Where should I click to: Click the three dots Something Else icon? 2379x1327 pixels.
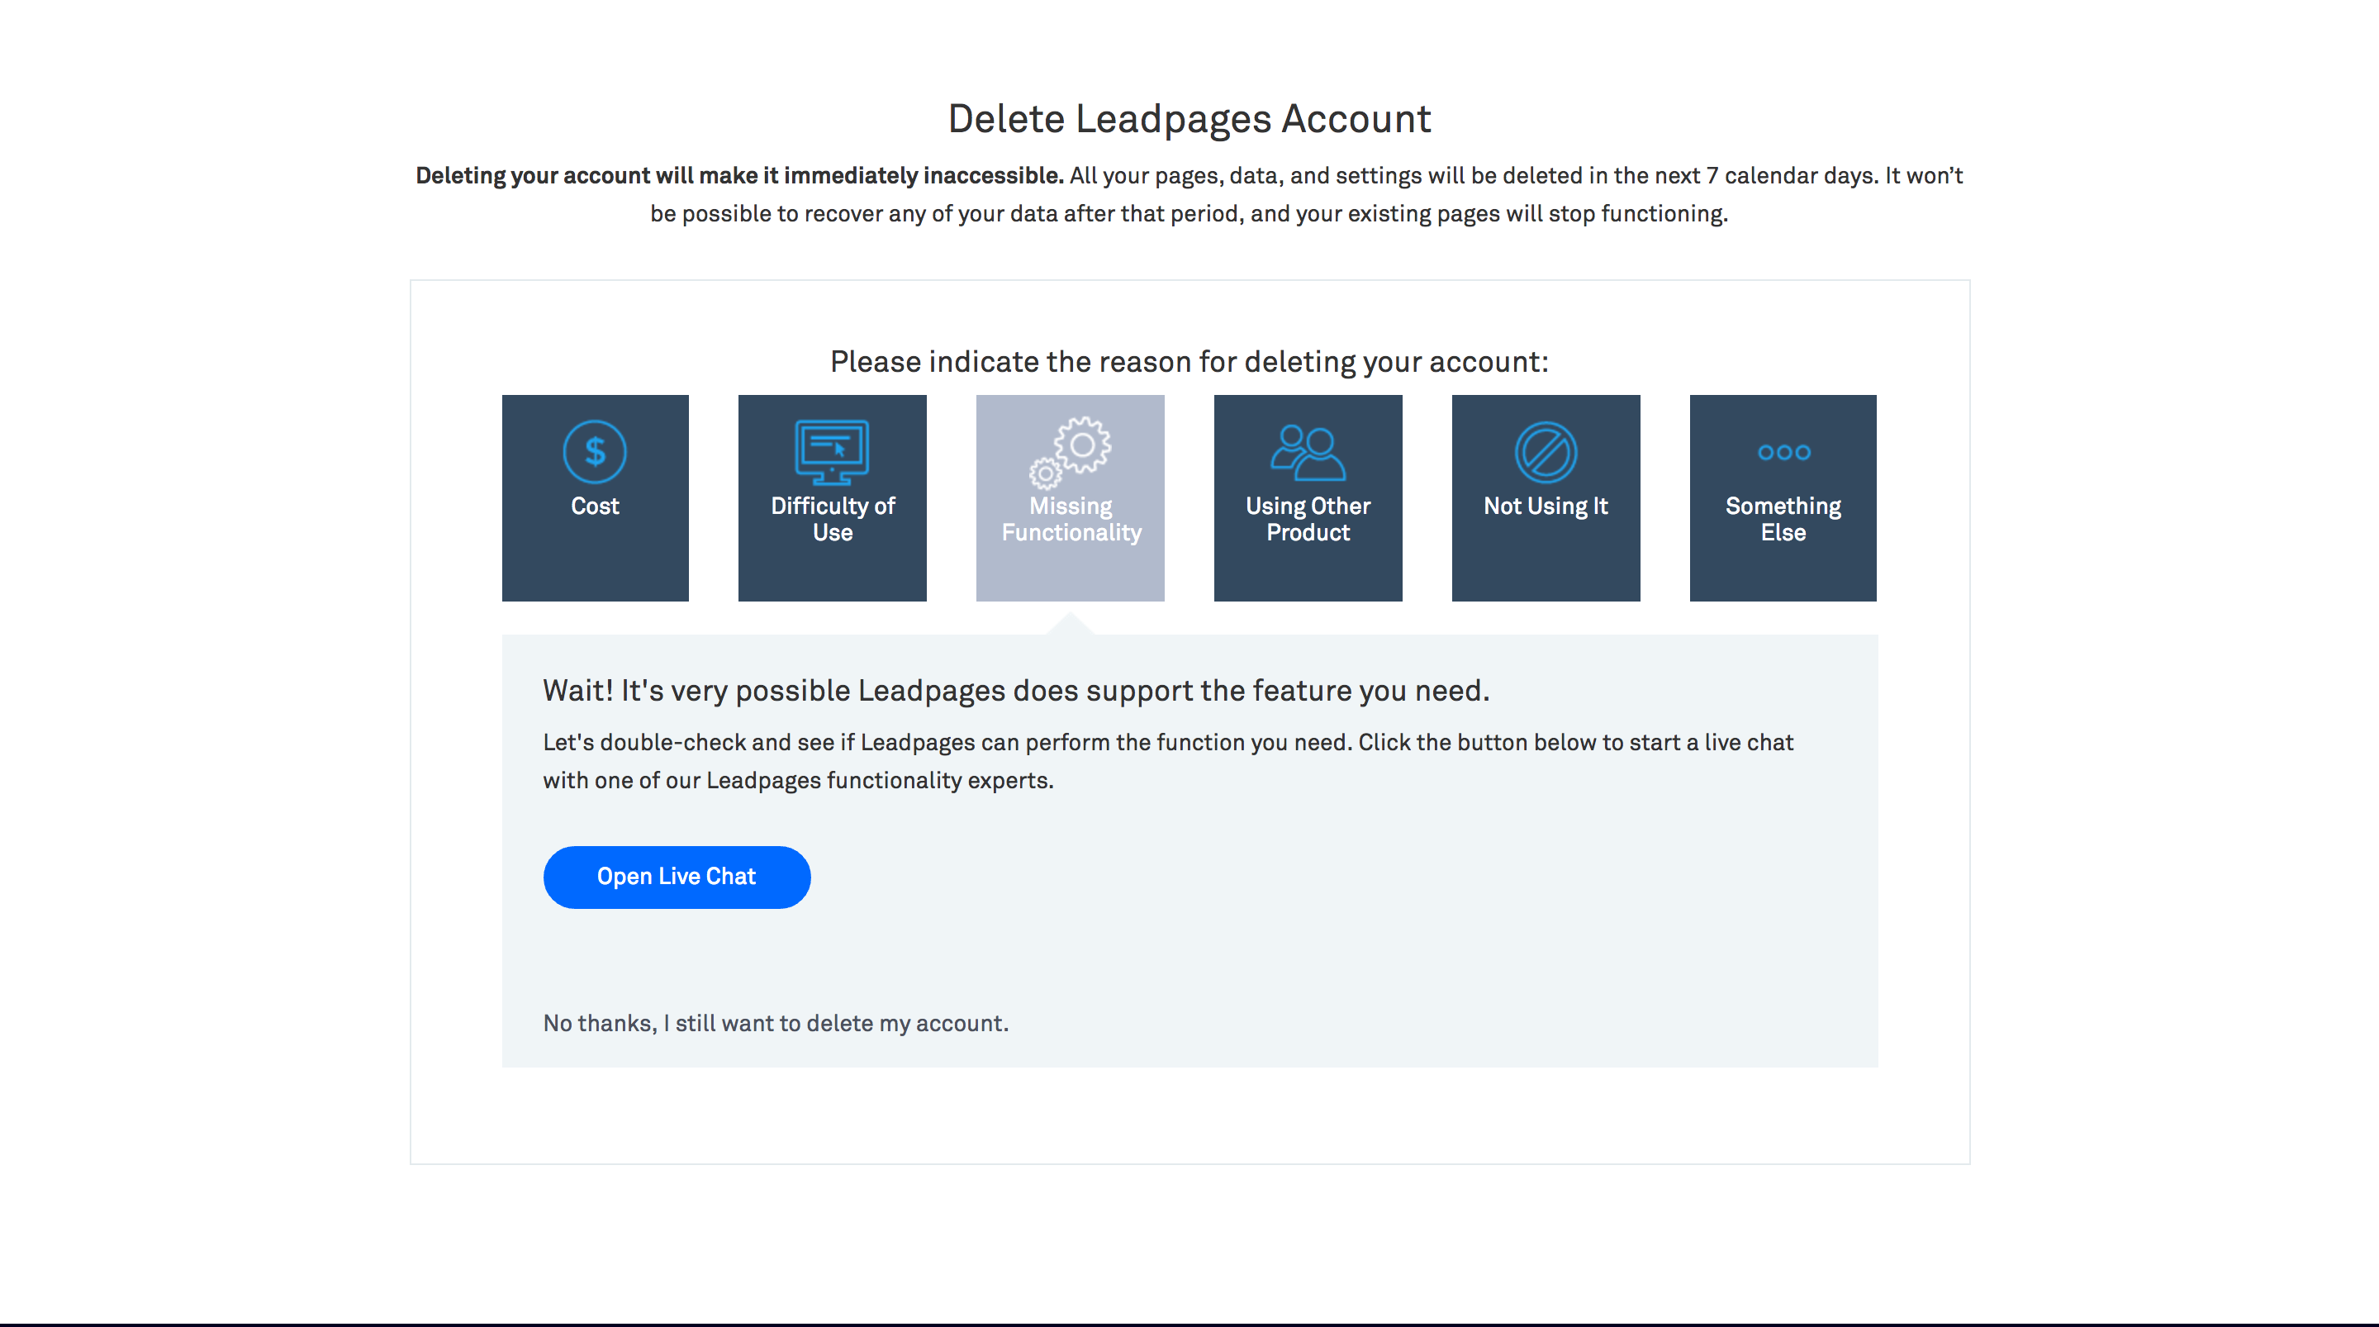1783,452
